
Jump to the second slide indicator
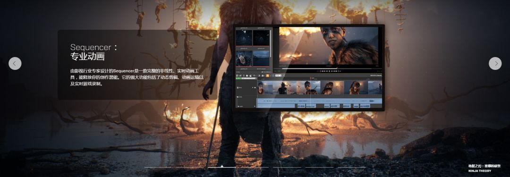(190, 167)
